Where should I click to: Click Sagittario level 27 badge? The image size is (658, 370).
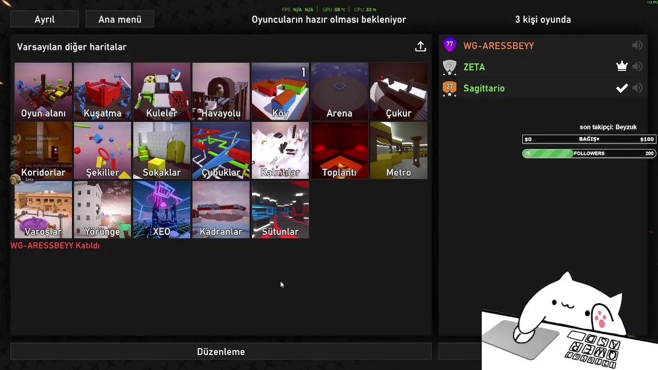point(450,88)
